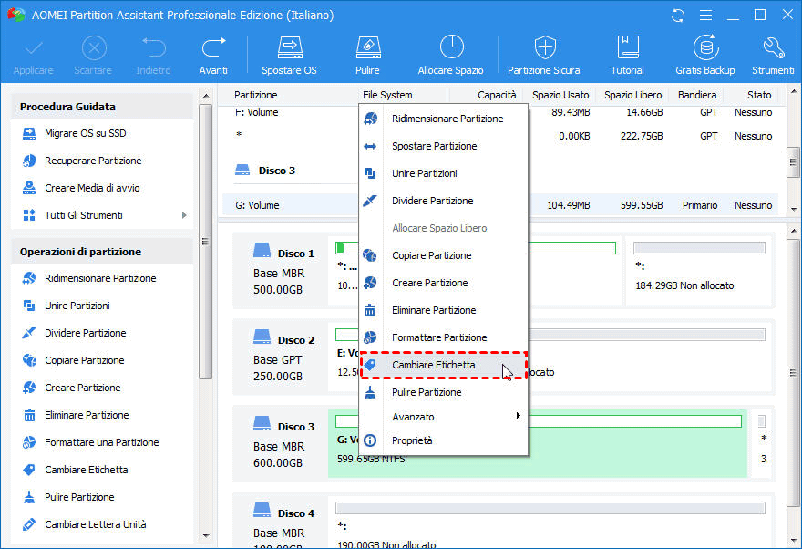Click the Bandiera column header
802x549 pixels.
697,95
